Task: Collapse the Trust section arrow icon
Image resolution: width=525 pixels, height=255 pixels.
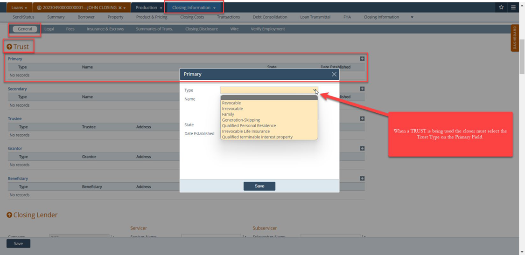Action: click(9, 47)
